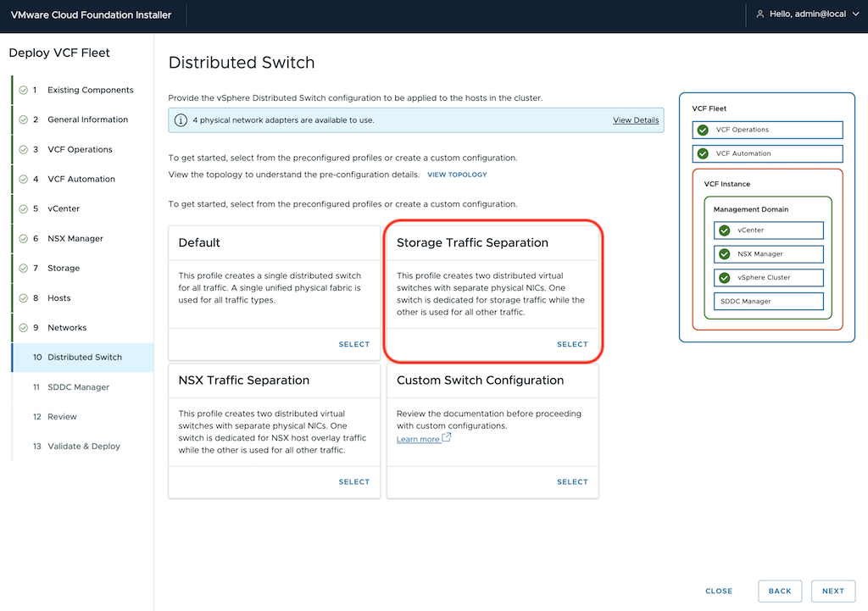
Task: Click the Distributed Switch page heading
Action: click(242, 63)
